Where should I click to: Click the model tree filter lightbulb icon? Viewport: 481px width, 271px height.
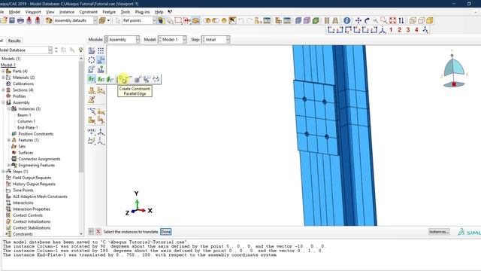pos(80,50)
